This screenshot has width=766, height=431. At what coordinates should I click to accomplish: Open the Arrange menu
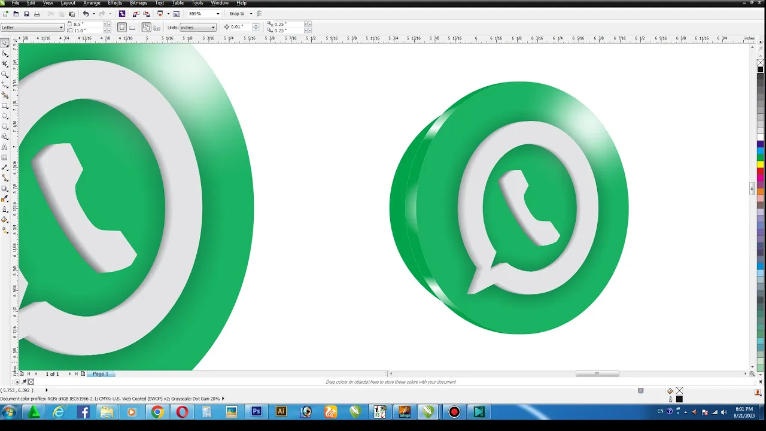click(x=92, y=3)
